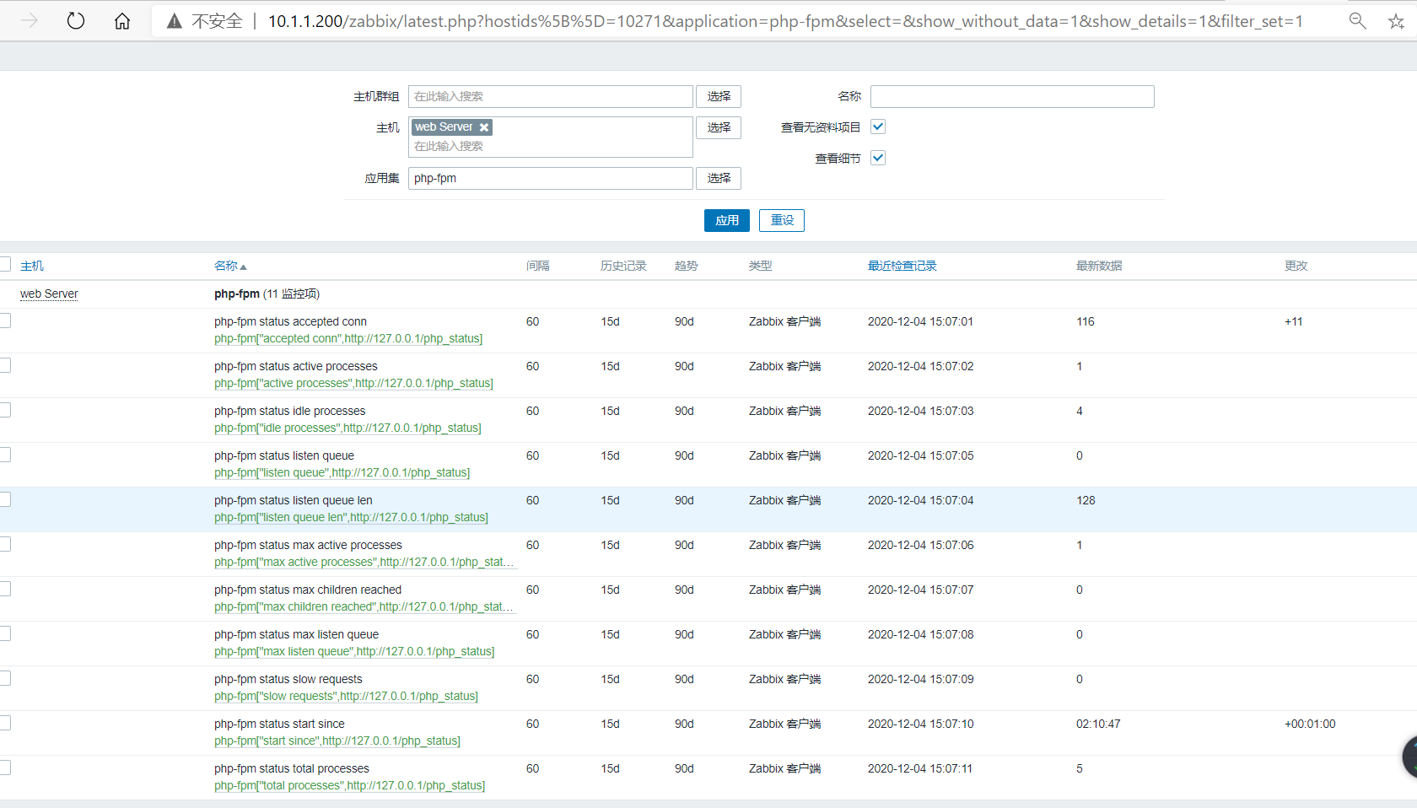Toggle the 查看细节 checkbox

tap(878, 158)
